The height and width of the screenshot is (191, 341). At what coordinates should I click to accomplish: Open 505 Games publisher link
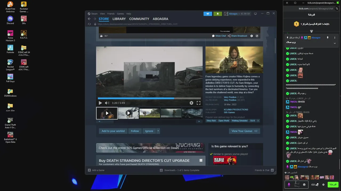[x=229, y=112]
